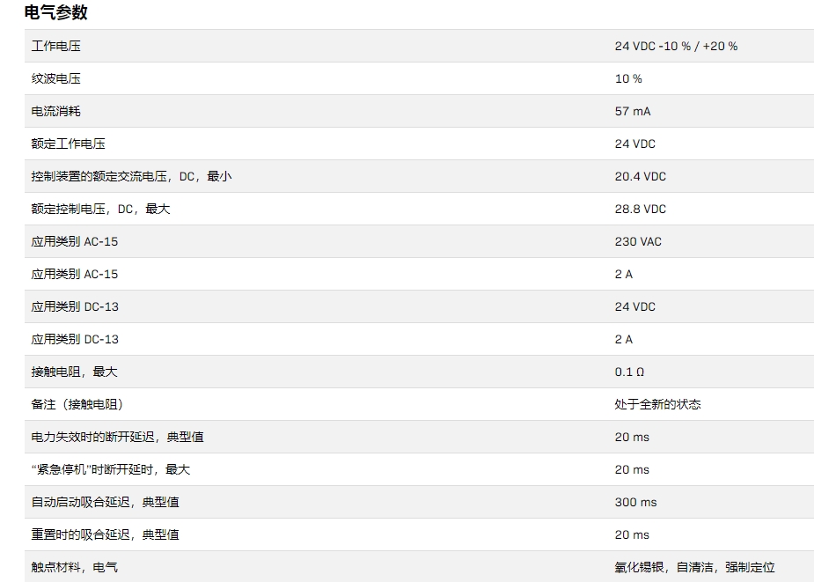Select the 28.8 VDC value
Viewport: 814px width, 582px height.
tap(640, 209)
